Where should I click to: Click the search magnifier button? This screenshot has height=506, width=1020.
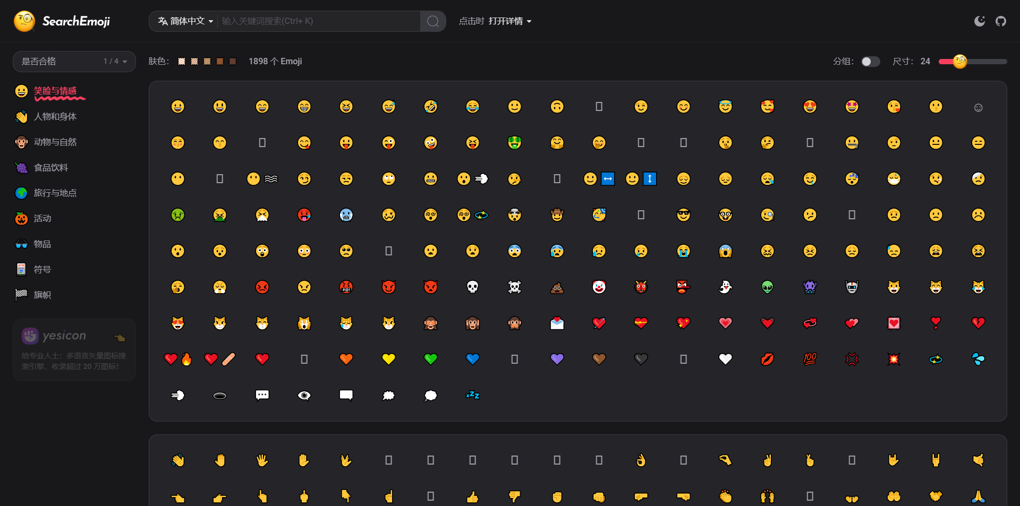(x=432, y=21)
